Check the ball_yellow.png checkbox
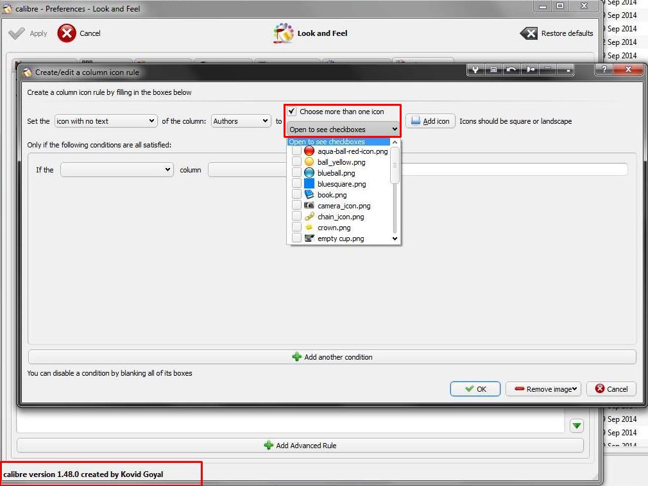This screenshot has height=486, width=648. click(296, 162)
